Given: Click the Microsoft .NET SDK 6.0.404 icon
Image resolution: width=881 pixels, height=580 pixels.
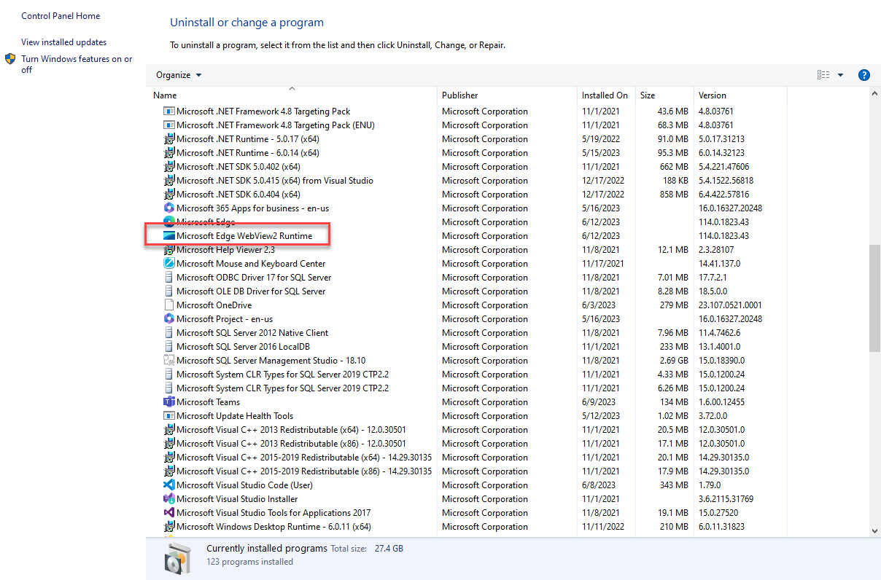Looking at the screenshot, I should pos(169,195).
